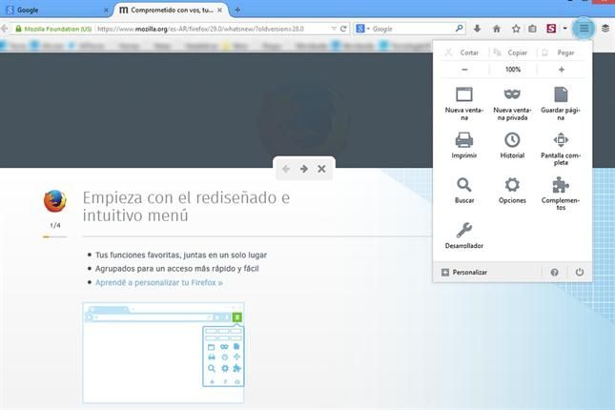Reset zoom by clicking 100%

(x=513, y=70)
